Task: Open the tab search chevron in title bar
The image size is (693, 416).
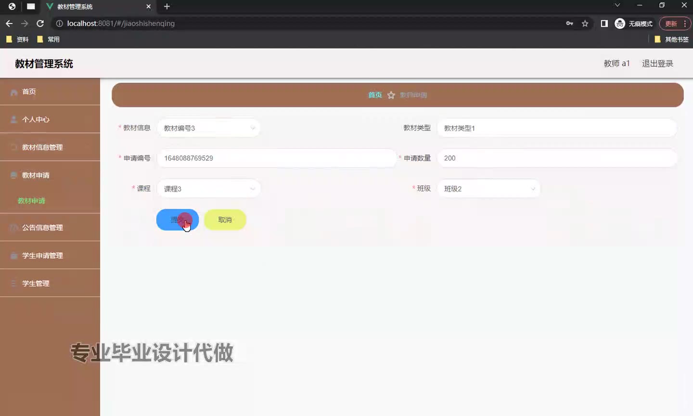Action: pos(617,5)
